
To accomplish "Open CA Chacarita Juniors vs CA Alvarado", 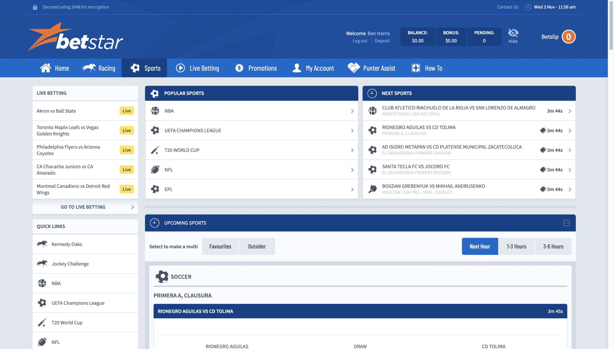I will point(85,170).
